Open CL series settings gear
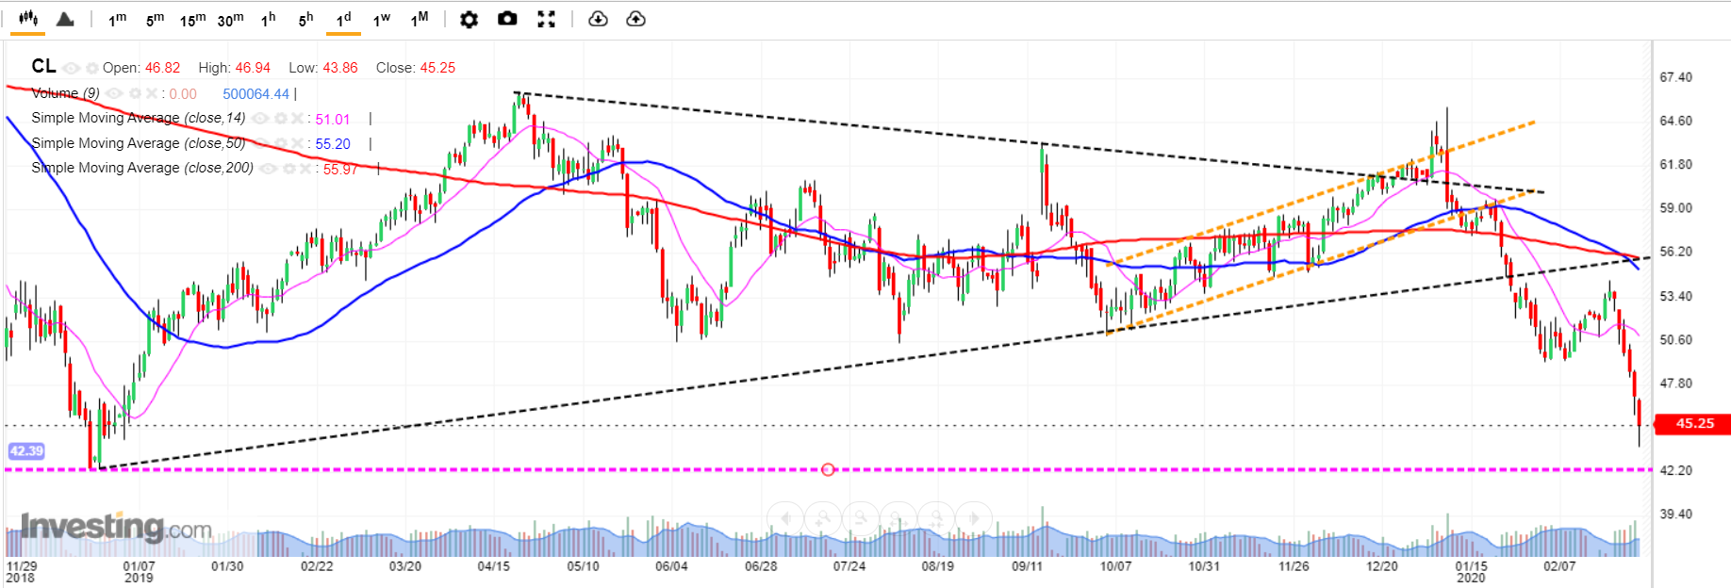Image resolution: width=1731 pixels, height=588 pixels. (x=92, y=68)
